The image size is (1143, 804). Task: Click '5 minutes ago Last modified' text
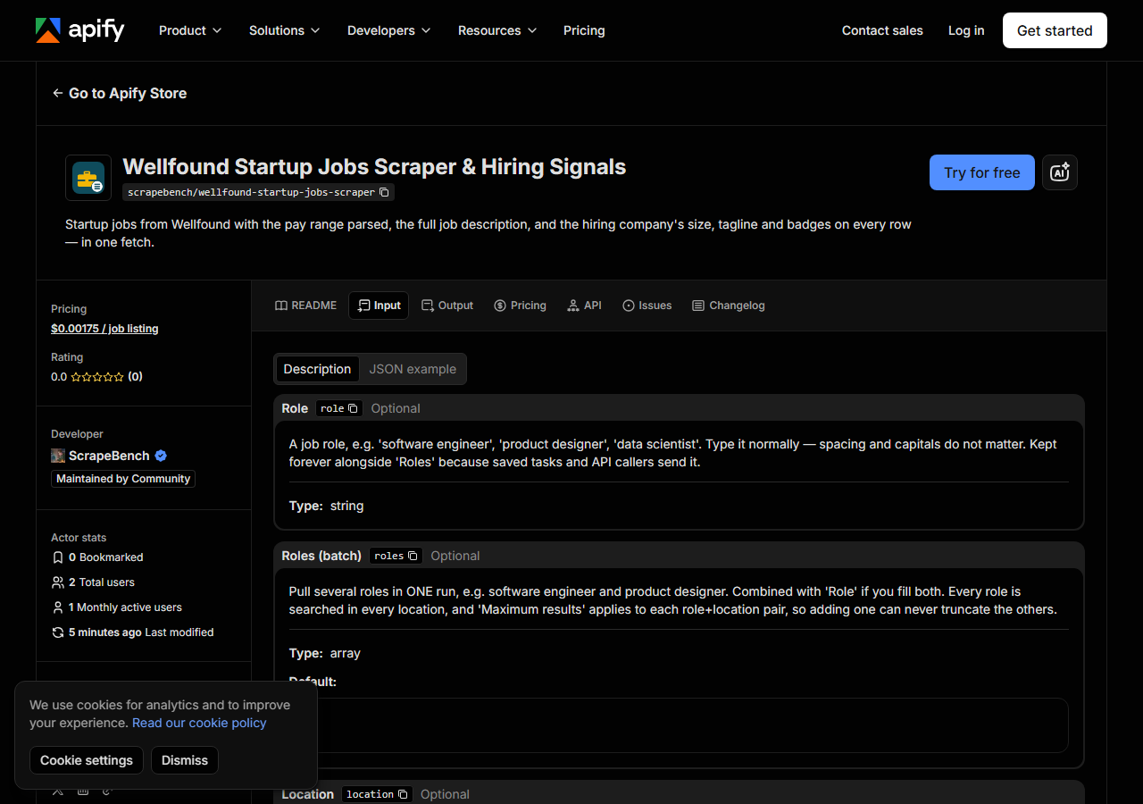[x=141, y=632]
